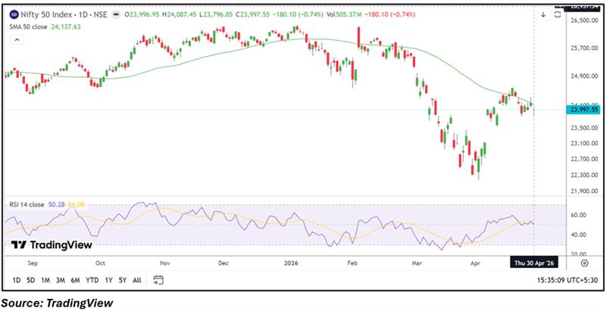Click the 2026 label on time axis
The image size is (606, 311).
(x=291, y=263)
